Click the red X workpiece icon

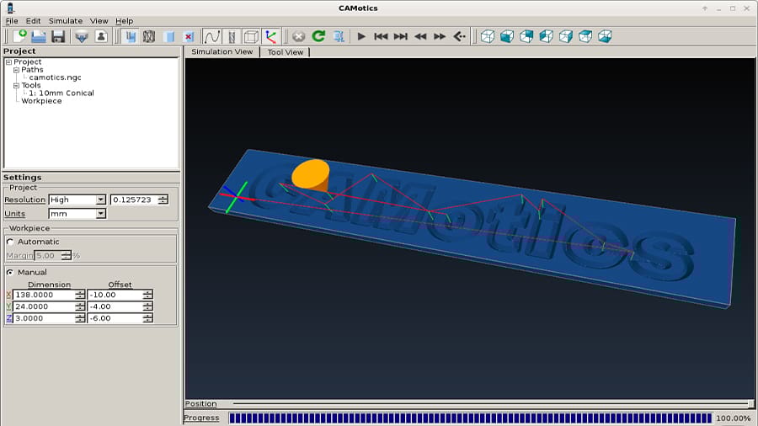click(189, 36)
